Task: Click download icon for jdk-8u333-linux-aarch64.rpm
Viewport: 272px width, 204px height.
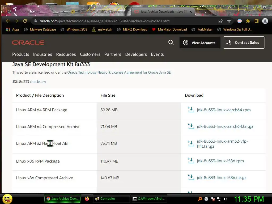Action: click(x=191, y=110)
